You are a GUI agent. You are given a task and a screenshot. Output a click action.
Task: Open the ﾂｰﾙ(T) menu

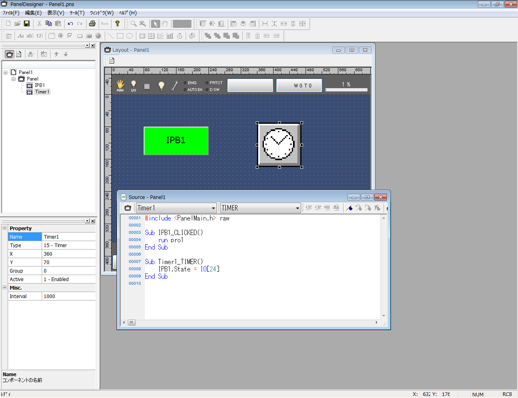[77, 13]
